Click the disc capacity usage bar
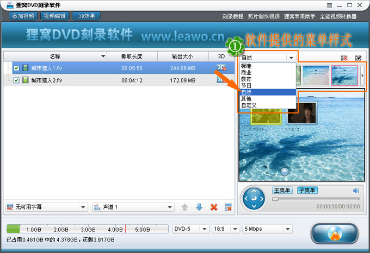The width and height of the screenshot is (370, 253). coord(88,229)
